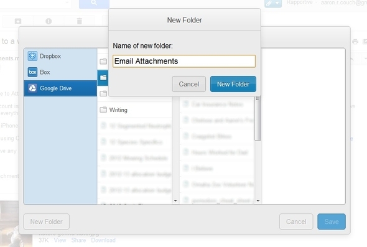Click the Save button
367x247 pixels.
pyautogui.click(x=332, y=221)
